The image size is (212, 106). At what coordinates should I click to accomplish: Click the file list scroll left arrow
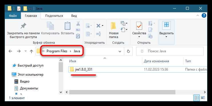pos(67,92)
